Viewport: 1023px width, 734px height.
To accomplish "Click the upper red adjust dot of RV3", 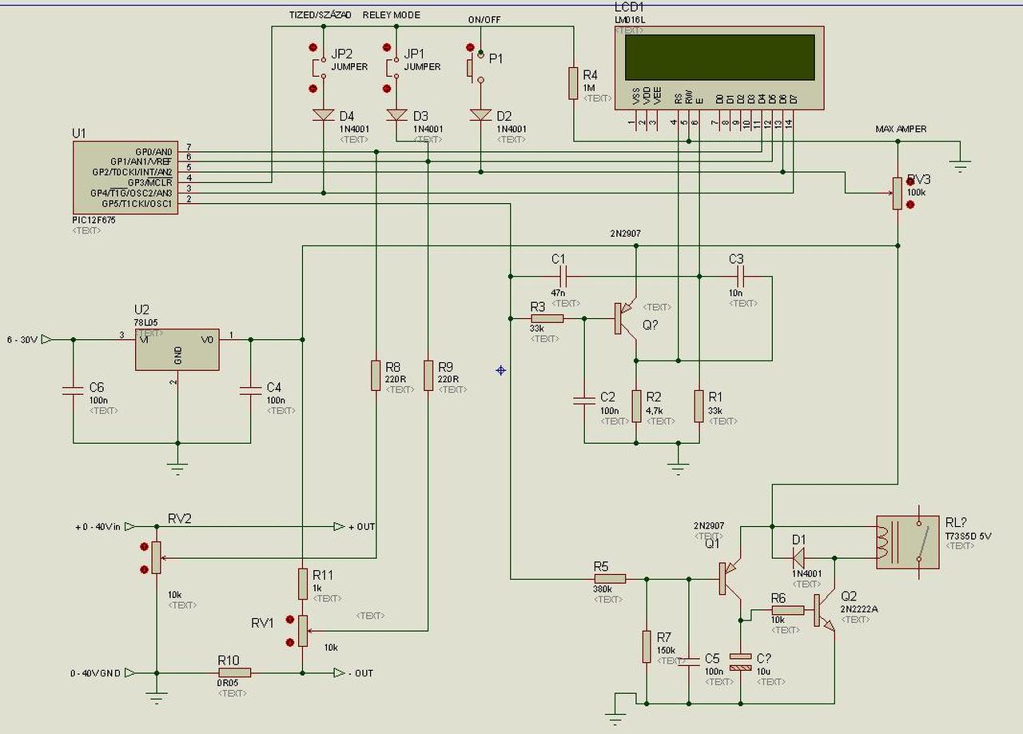I will (x=910, y=181).
